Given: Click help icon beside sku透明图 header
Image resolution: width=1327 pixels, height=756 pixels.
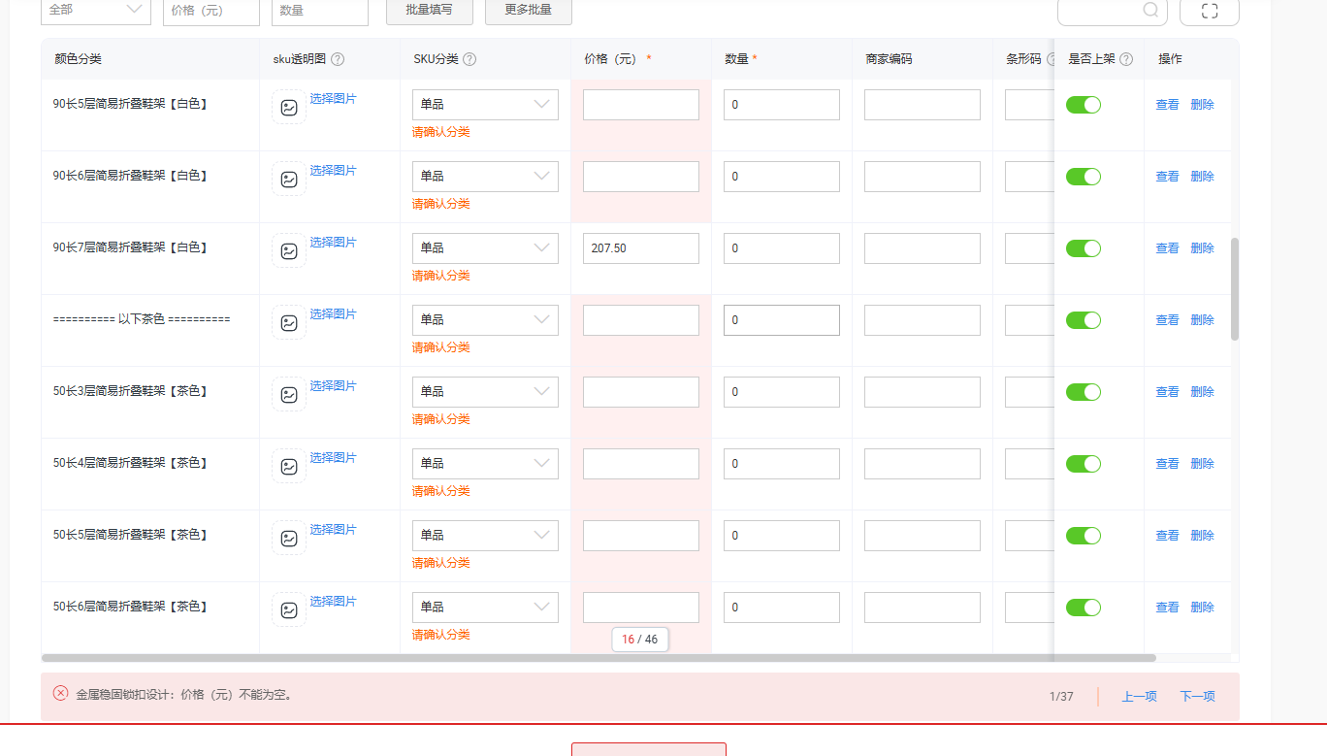Looking at the screenshot, I should tap(338, 59).
